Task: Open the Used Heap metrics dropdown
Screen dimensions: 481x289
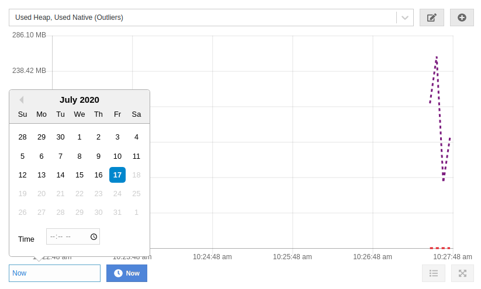Action: pyautogui.click(x=202, y=18)
